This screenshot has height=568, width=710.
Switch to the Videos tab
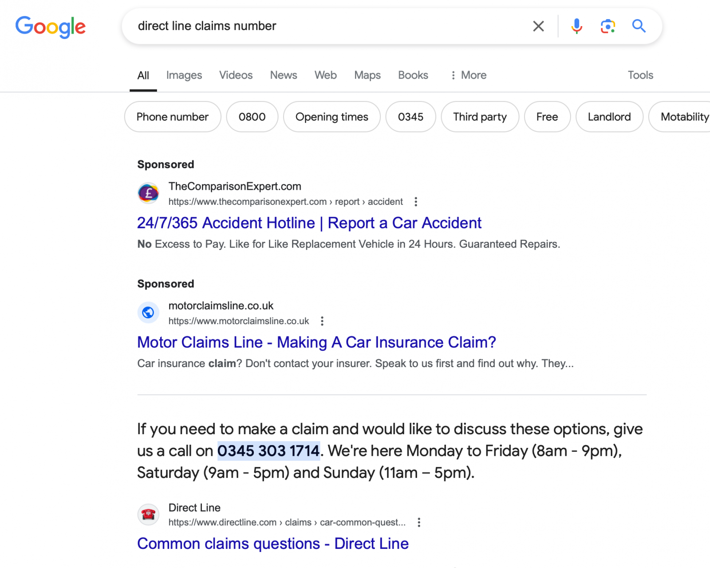(x=236, y=75)
